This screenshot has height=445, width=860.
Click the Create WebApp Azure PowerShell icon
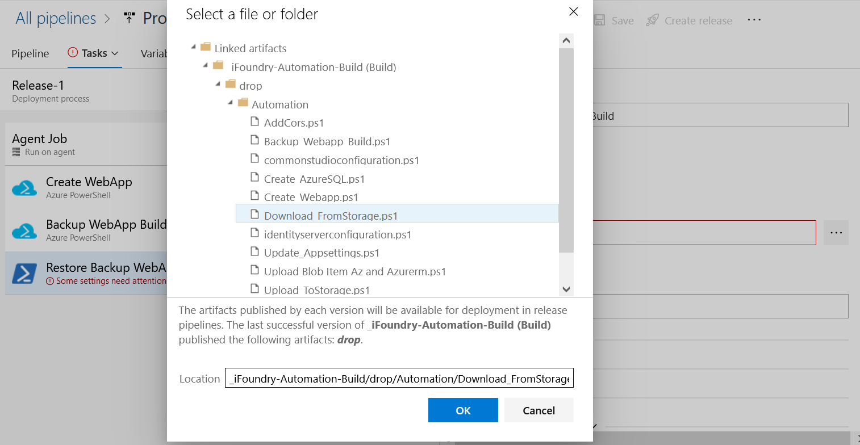pos(24,187)
